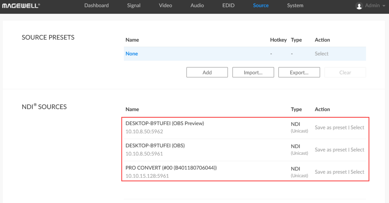Save OBS Preview source as preset
Viewport: 389px width, 203px height.
coord(331,128)
